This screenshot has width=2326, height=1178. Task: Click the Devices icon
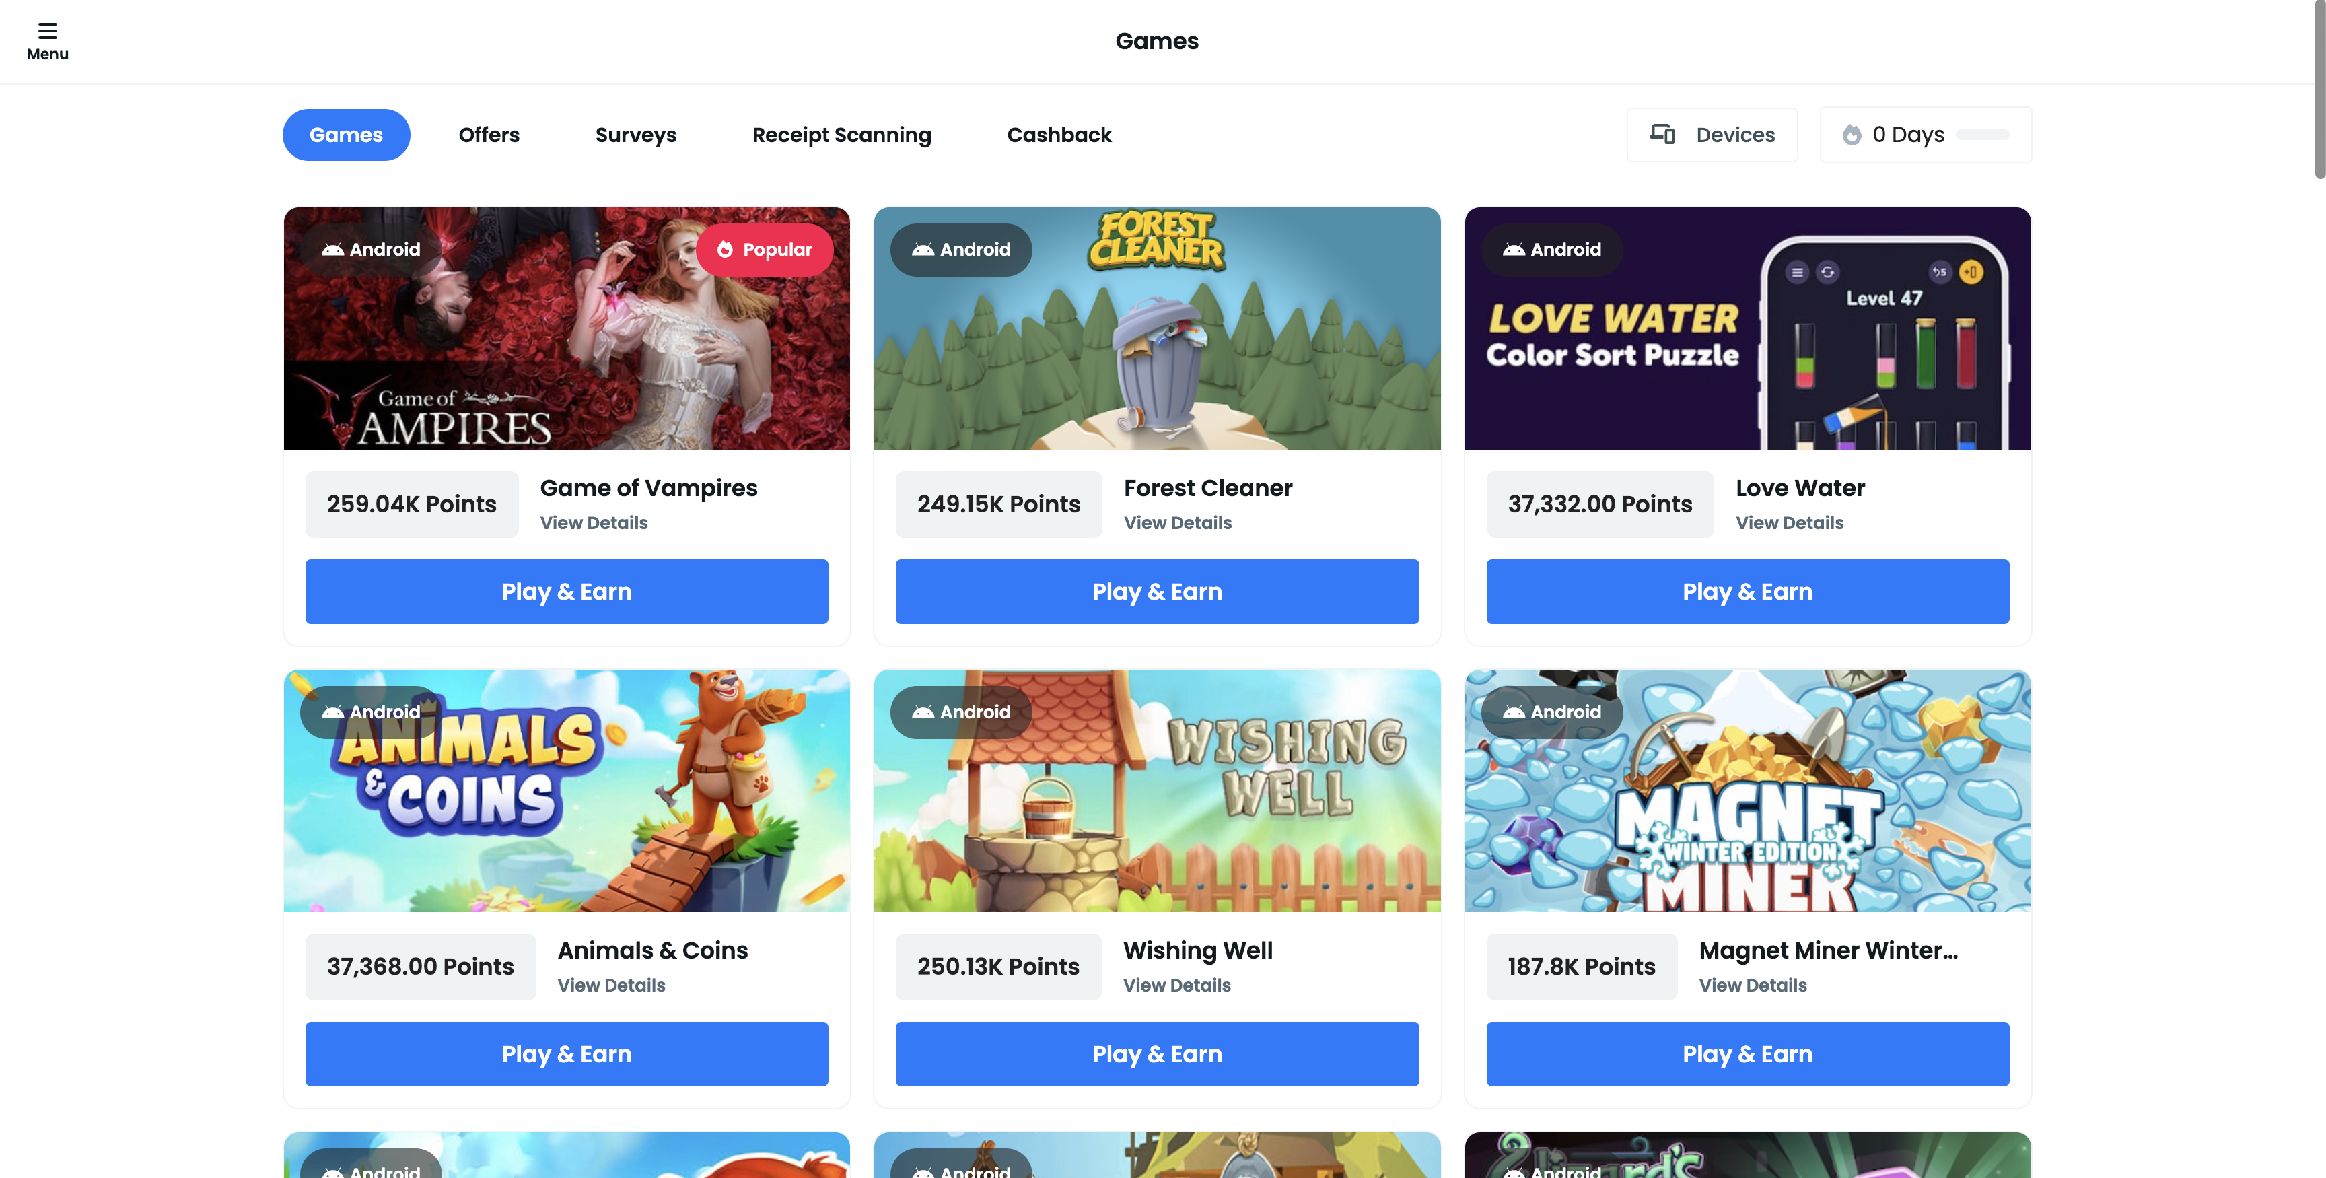tap(1662, 135)
